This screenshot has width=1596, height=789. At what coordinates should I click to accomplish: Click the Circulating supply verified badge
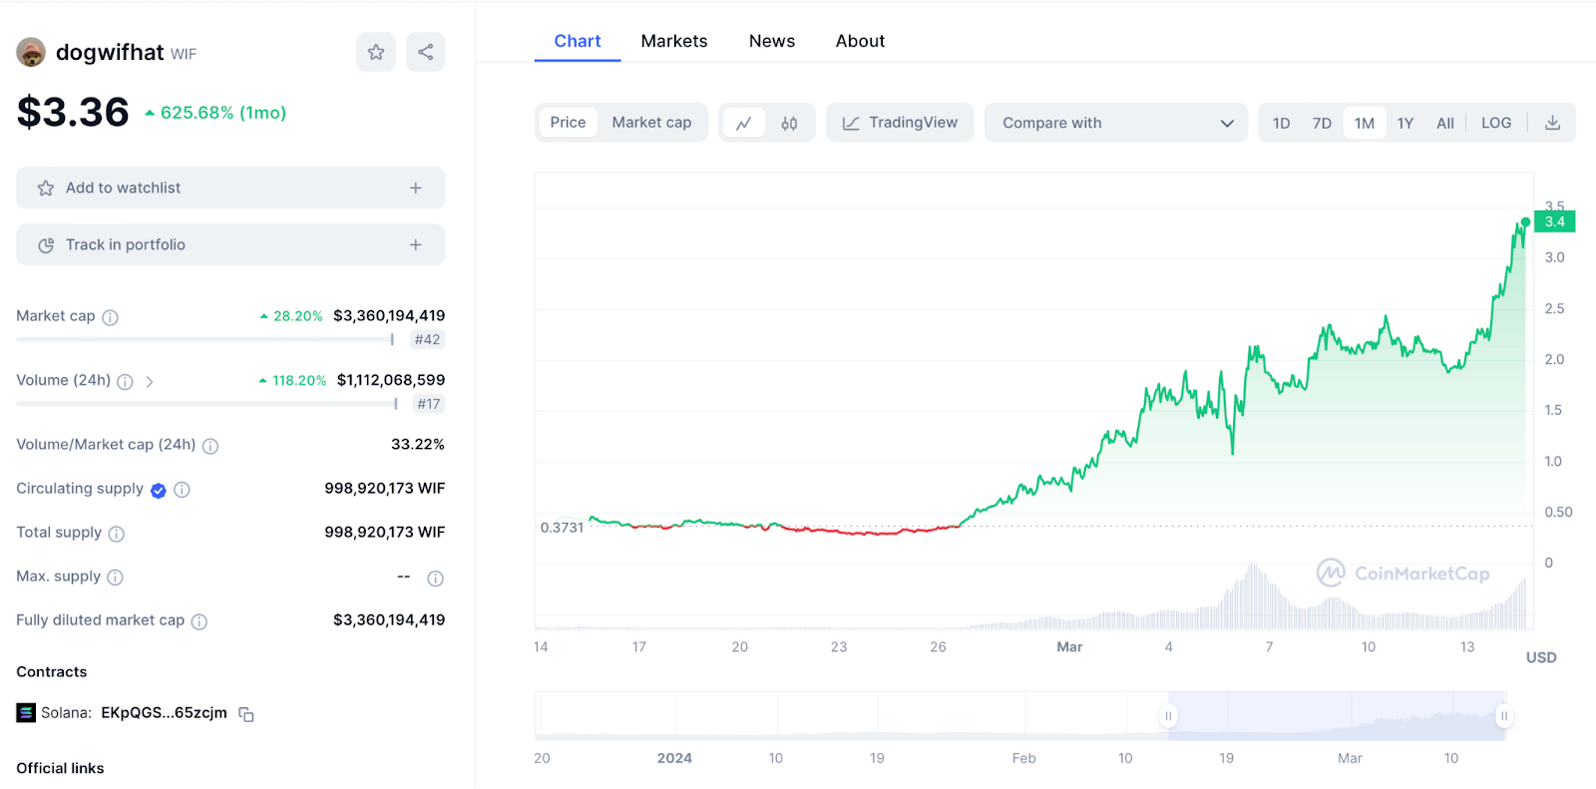coord(159,490)
